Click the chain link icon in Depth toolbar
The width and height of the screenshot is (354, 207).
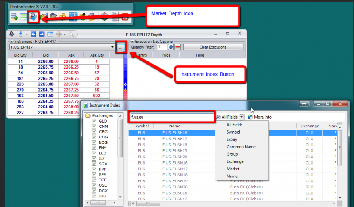click(58, 34)
